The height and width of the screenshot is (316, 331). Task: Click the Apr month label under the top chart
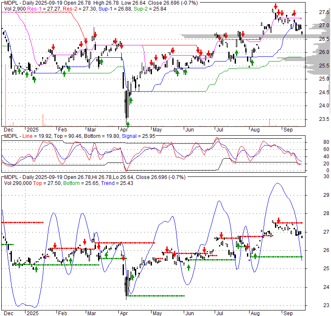[x=123, y=129]
